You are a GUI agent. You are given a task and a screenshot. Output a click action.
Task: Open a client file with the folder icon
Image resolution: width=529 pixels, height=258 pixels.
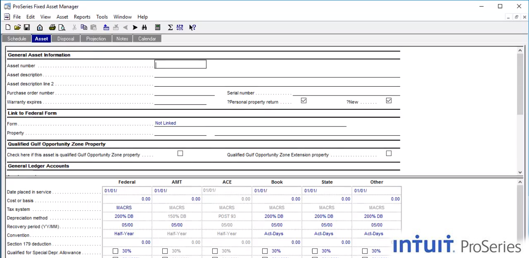click(17, 27)
